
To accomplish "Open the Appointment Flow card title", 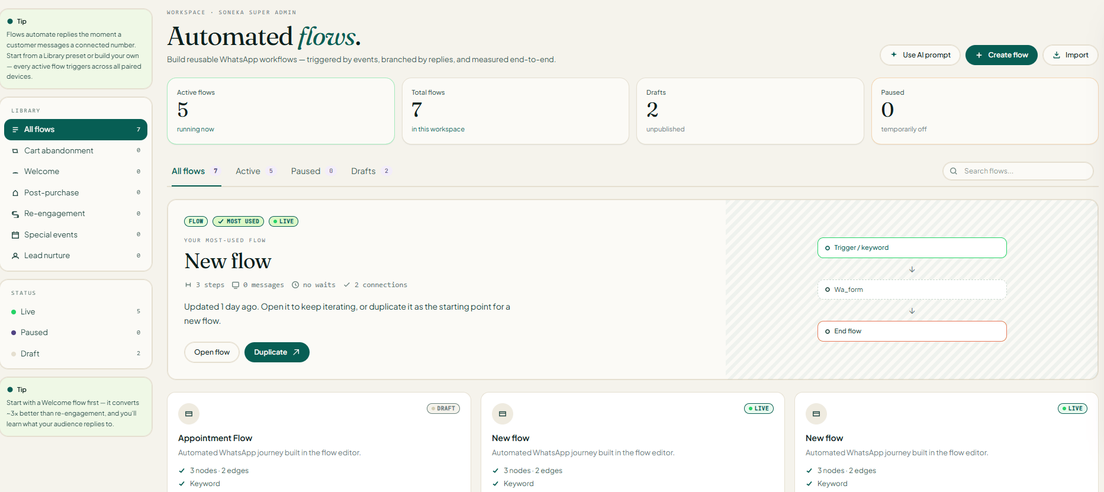I will pos(215,438).
